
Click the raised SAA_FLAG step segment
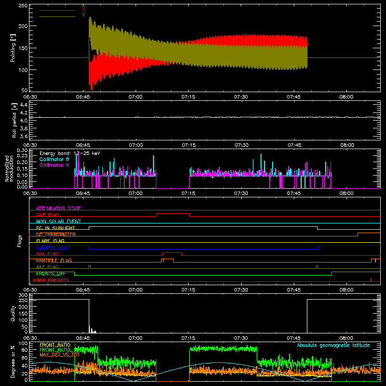172,253
